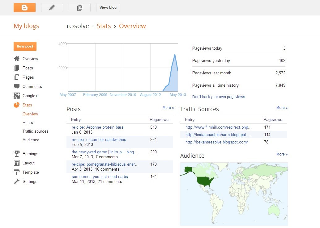Open Posts in the main sidebar

click(x=28, y=68)
